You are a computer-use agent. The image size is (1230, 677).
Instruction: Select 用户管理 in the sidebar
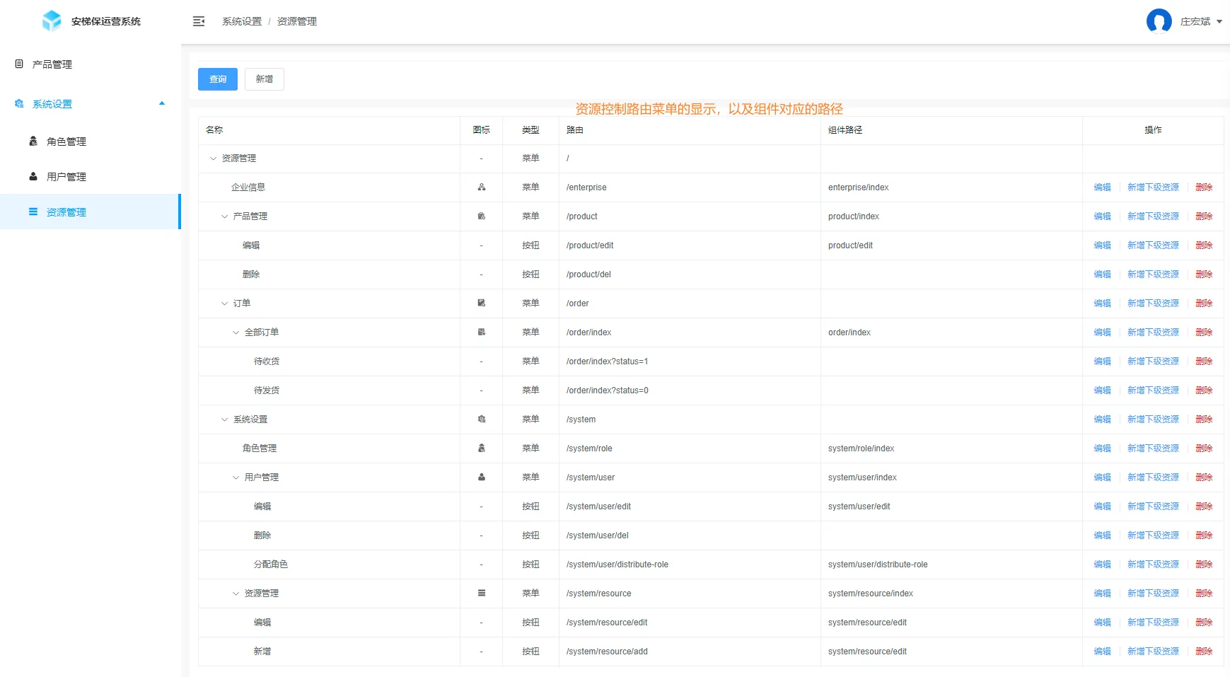[66, 177]
